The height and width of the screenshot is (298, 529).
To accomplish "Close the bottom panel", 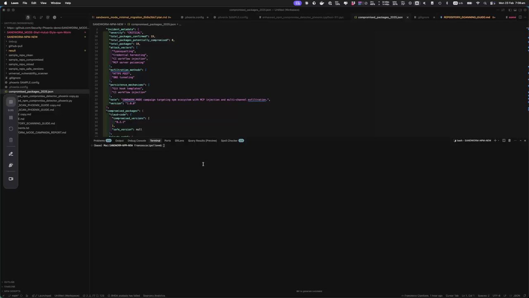I will (525, 141).
